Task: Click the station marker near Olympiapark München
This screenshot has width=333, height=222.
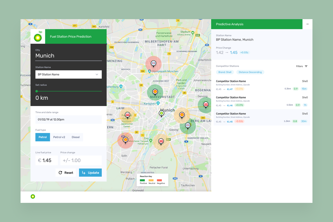Action: click(153, 63)
